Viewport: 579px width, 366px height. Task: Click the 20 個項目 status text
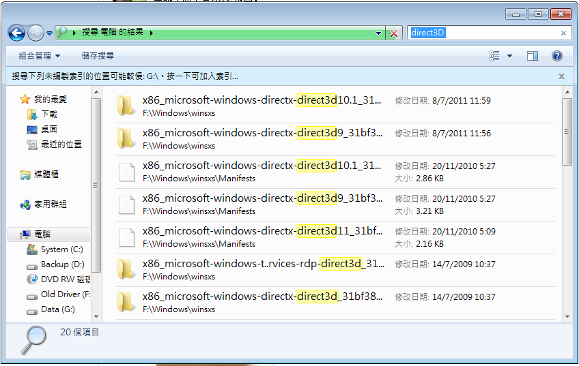click(x=80, y=332)
